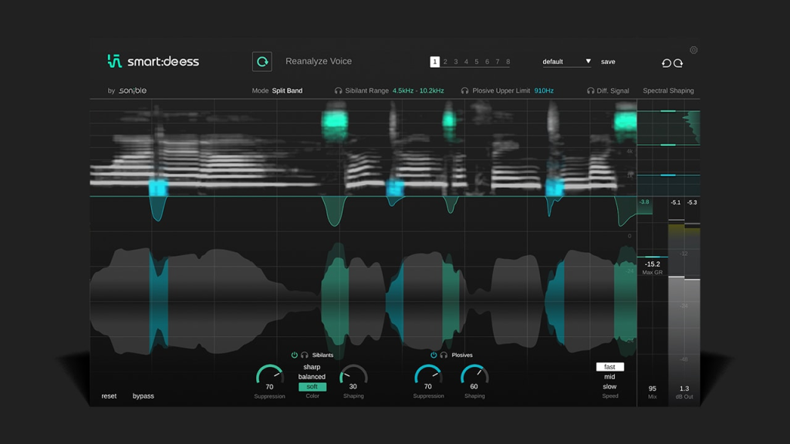This screenshot has width=790, height=444.
Task: Open the Mode Split Band selector
Action: pyautogui.click(x=287, y=91)
